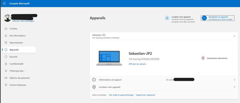Click the Carnet d'adresses pin icon
Screen dimensions: 240x103
click(6, 85)
